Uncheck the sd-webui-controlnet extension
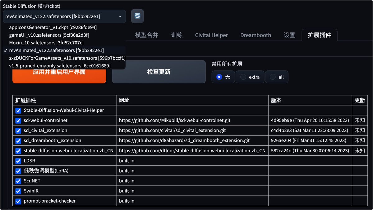Screen dimensions: 373x210 18,120
